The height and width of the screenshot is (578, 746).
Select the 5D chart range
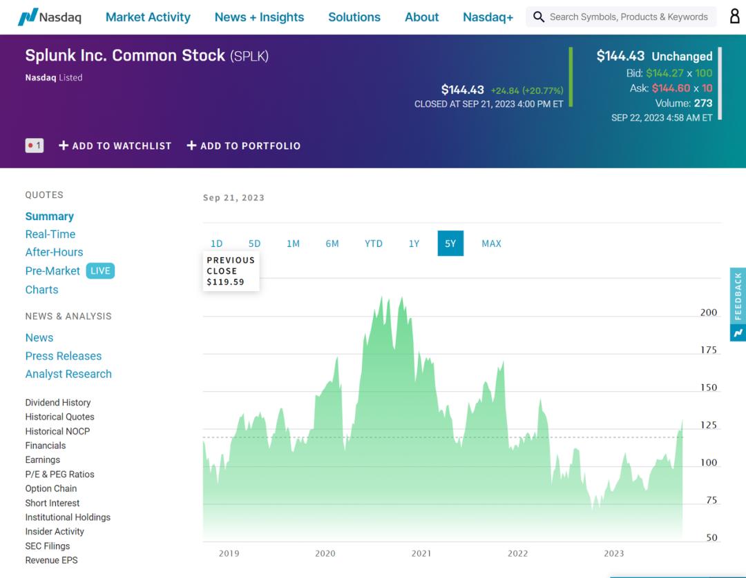point(254,243)
